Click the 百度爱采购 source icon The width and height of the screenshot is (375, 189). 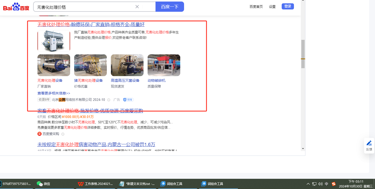tap(40, 134)
